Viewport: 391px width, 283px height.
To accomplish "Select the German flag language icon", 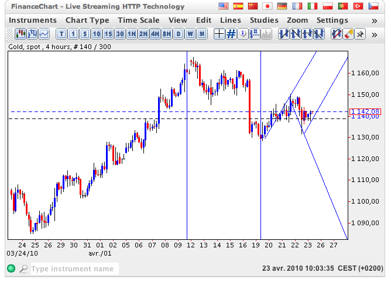I will 283,6.
